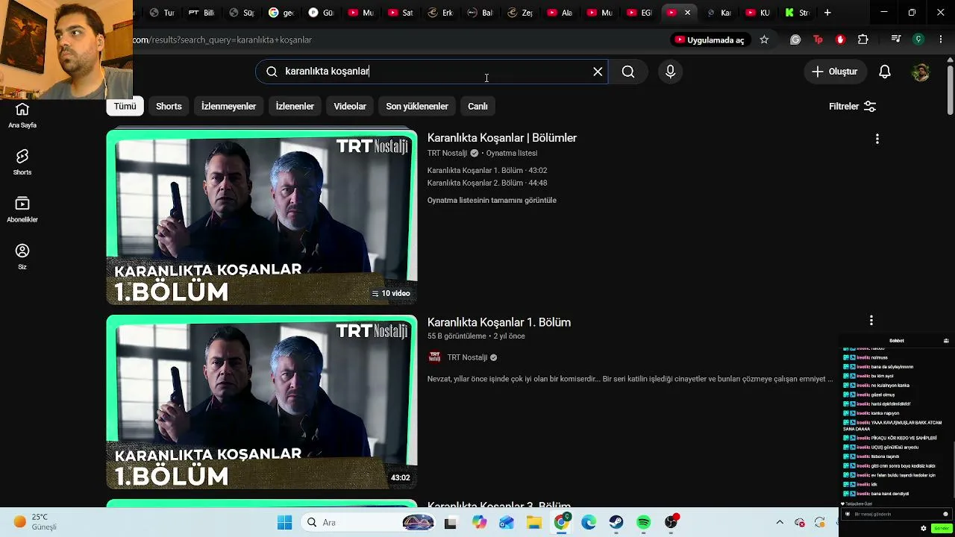Select the Shorts filter chip
Screen dimensions: 955x537
pos(169,107)
